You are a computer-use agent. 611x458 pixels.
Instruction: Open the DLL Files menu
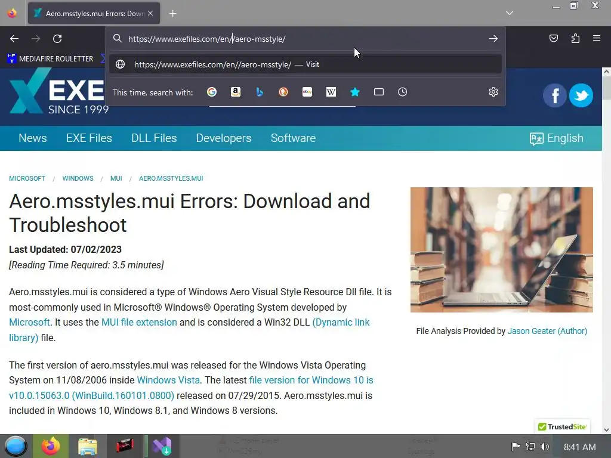tap(154, 138)
